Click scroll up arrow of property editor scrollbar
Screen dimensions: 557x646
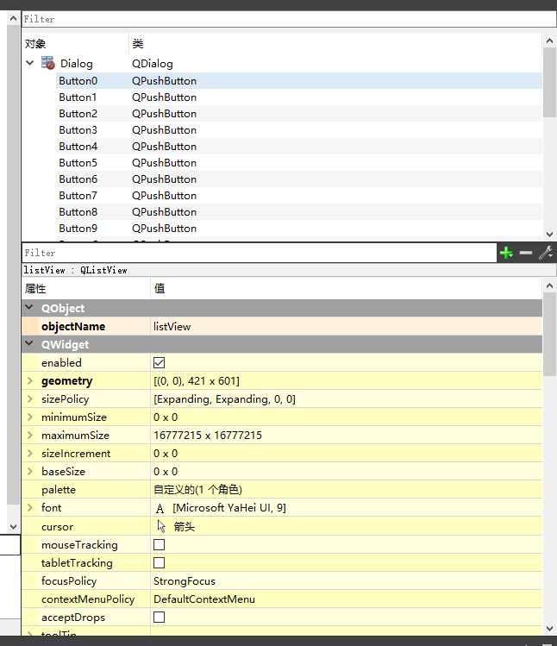point(549,285)
